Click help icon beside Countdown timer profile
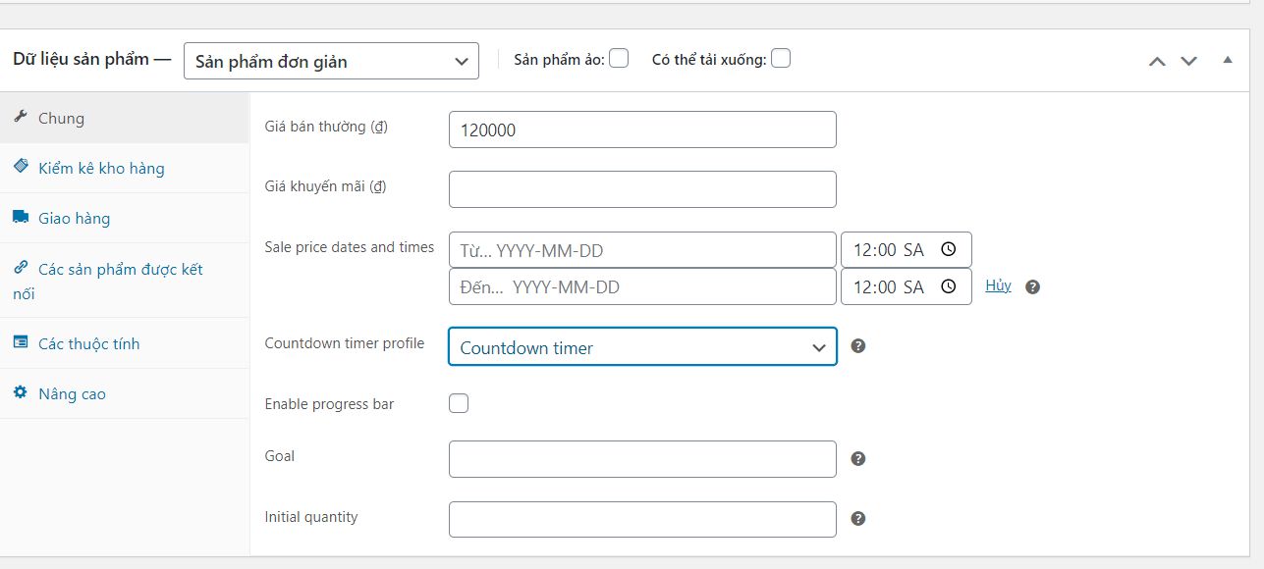Screen dimensions: 1264x569 click(x=857, y=346)
